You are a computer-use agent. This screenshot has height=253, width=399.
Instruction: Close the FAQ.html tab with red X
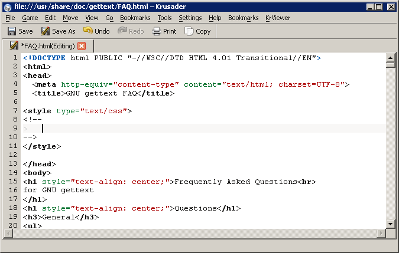point(82,46)
